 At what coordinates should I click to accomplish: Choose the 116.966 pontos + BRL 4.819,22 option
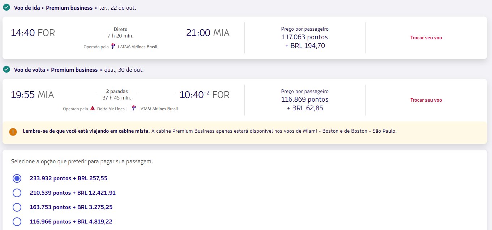coord(17,222)
